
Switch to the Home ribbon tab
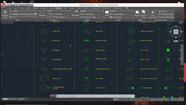tap(9, 8)
